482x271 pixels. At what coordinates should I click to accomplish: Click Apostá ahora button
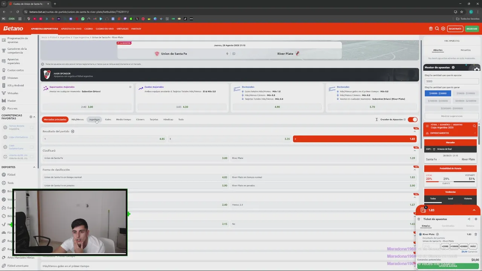448,266
